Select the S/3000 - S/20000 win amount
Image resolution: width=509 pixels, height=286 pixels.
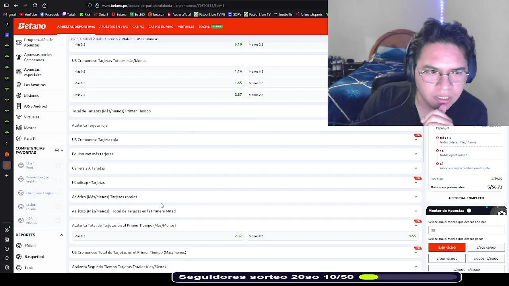[486, 259]
